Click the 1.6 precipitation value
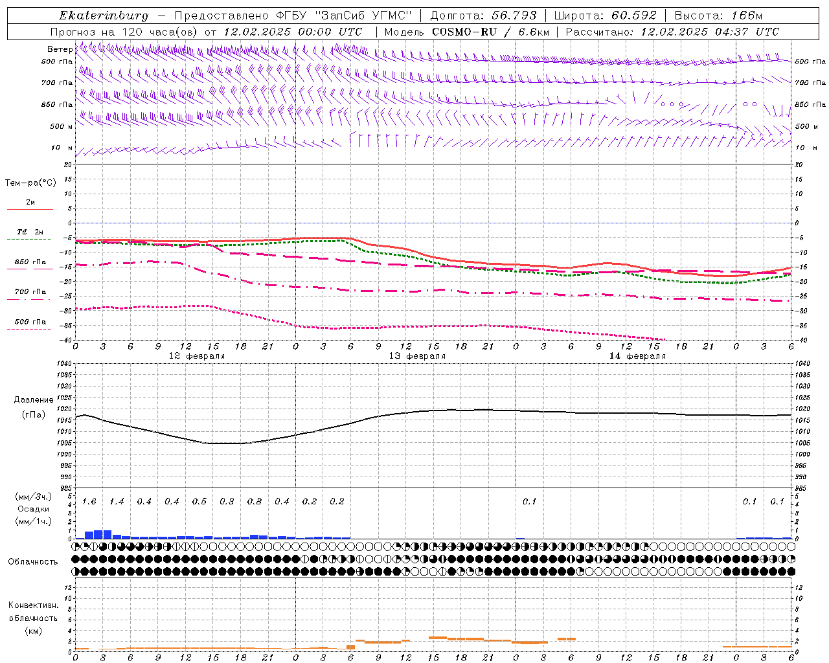Image resolution: width=829 pixels, height=663 pixels. [89, 502]
